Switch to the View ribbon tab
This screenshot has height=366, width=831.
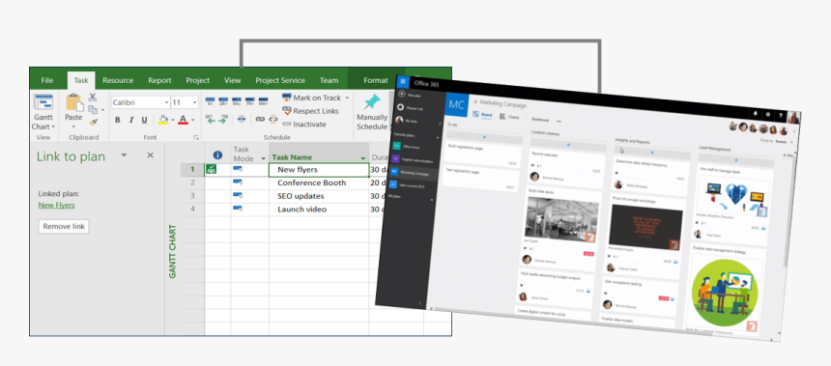point(232,80)
